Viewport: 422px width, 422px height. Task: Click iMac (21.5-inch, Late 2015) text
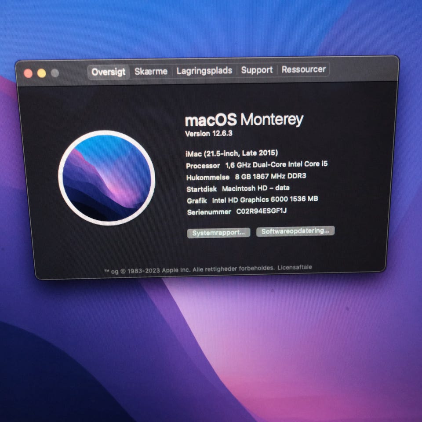232,153
